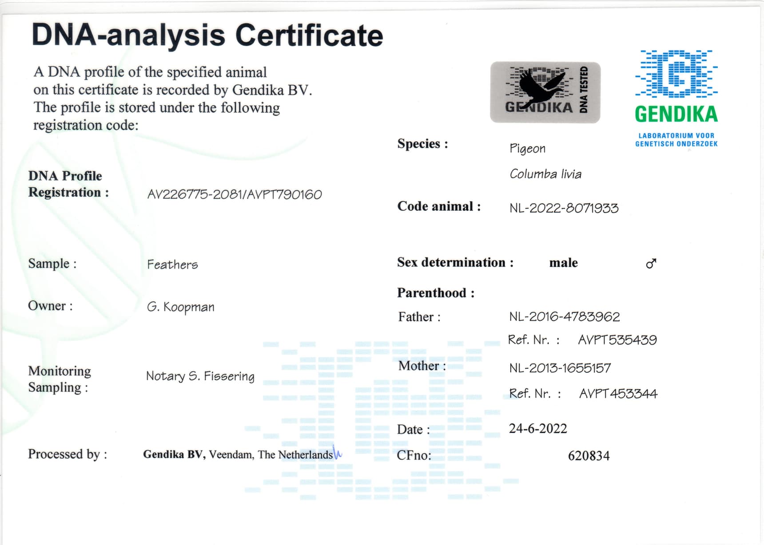The height and width of the screenshot is (545, 764).
Task: Click the green GENDIKA brand name
Action: coord(676,115)
